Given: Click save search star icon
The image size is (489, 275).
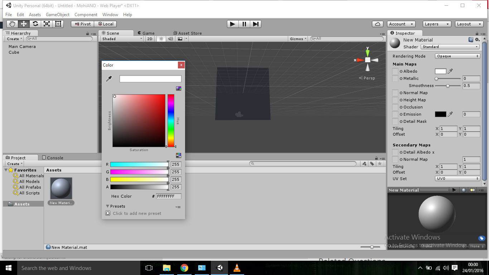Looking at the screenshot, I should tap(380, 164).
